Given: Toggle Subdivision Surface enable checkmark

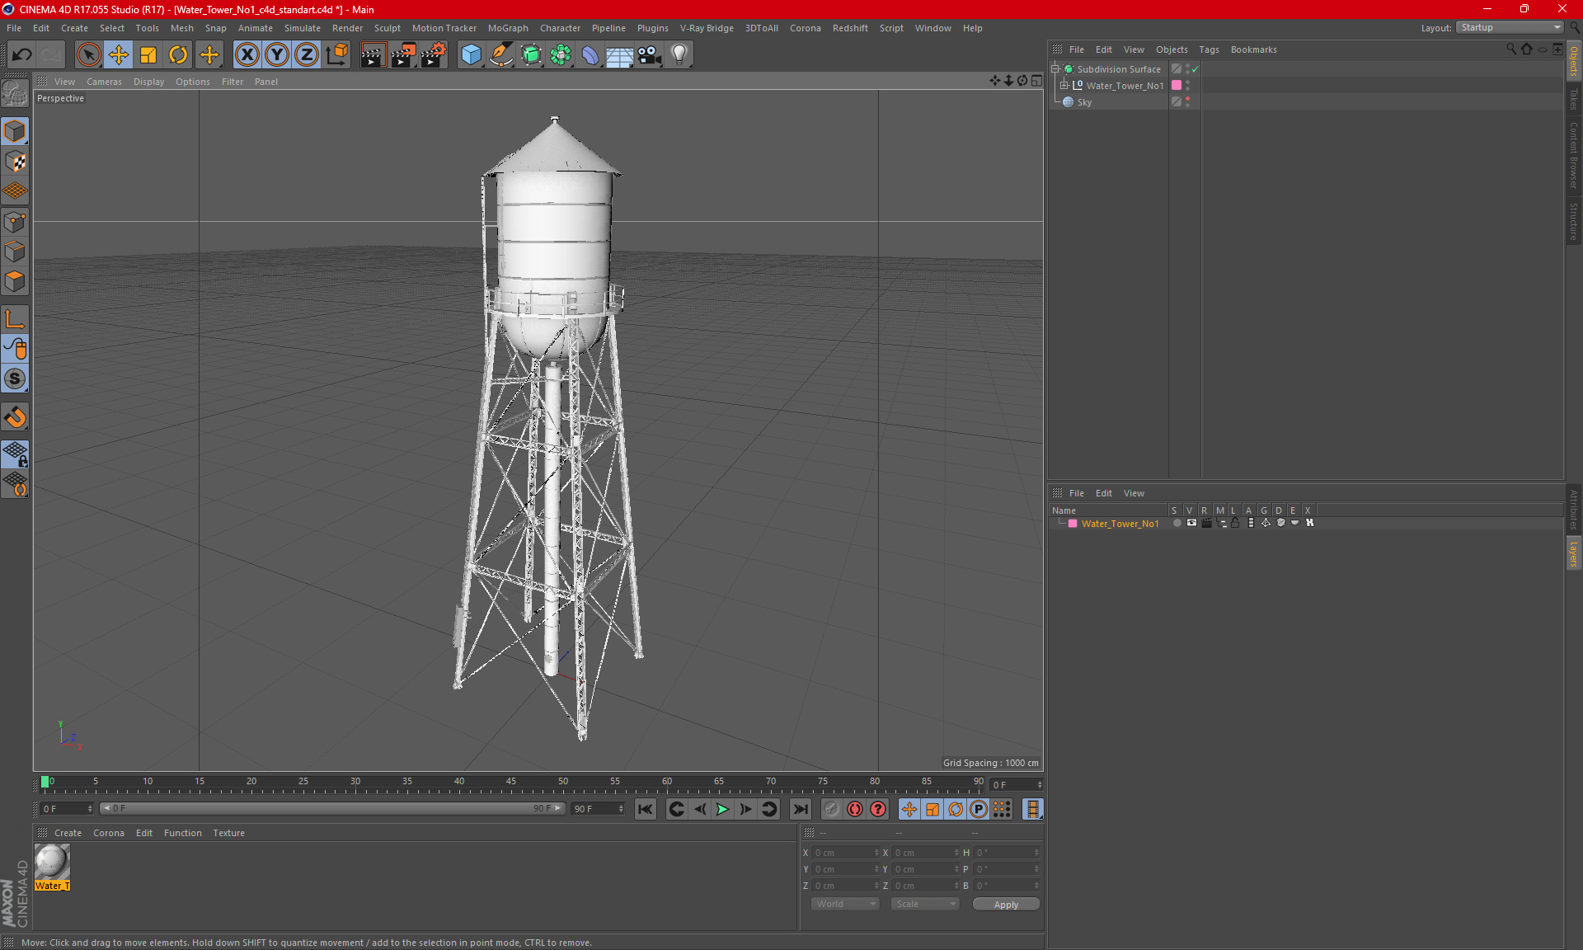Looking at the screenshot, I should point(1195,69).
